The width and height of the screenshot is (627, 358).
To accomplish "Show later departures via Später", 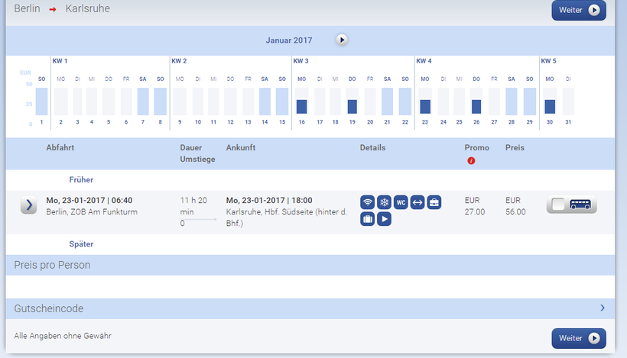I will 81,244.
